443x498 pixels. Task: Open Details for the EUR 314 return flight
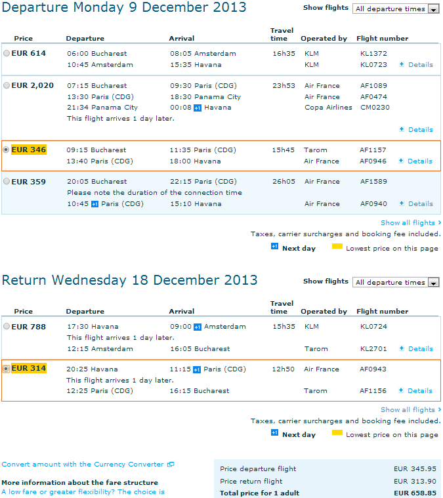[x=420, y=390]
